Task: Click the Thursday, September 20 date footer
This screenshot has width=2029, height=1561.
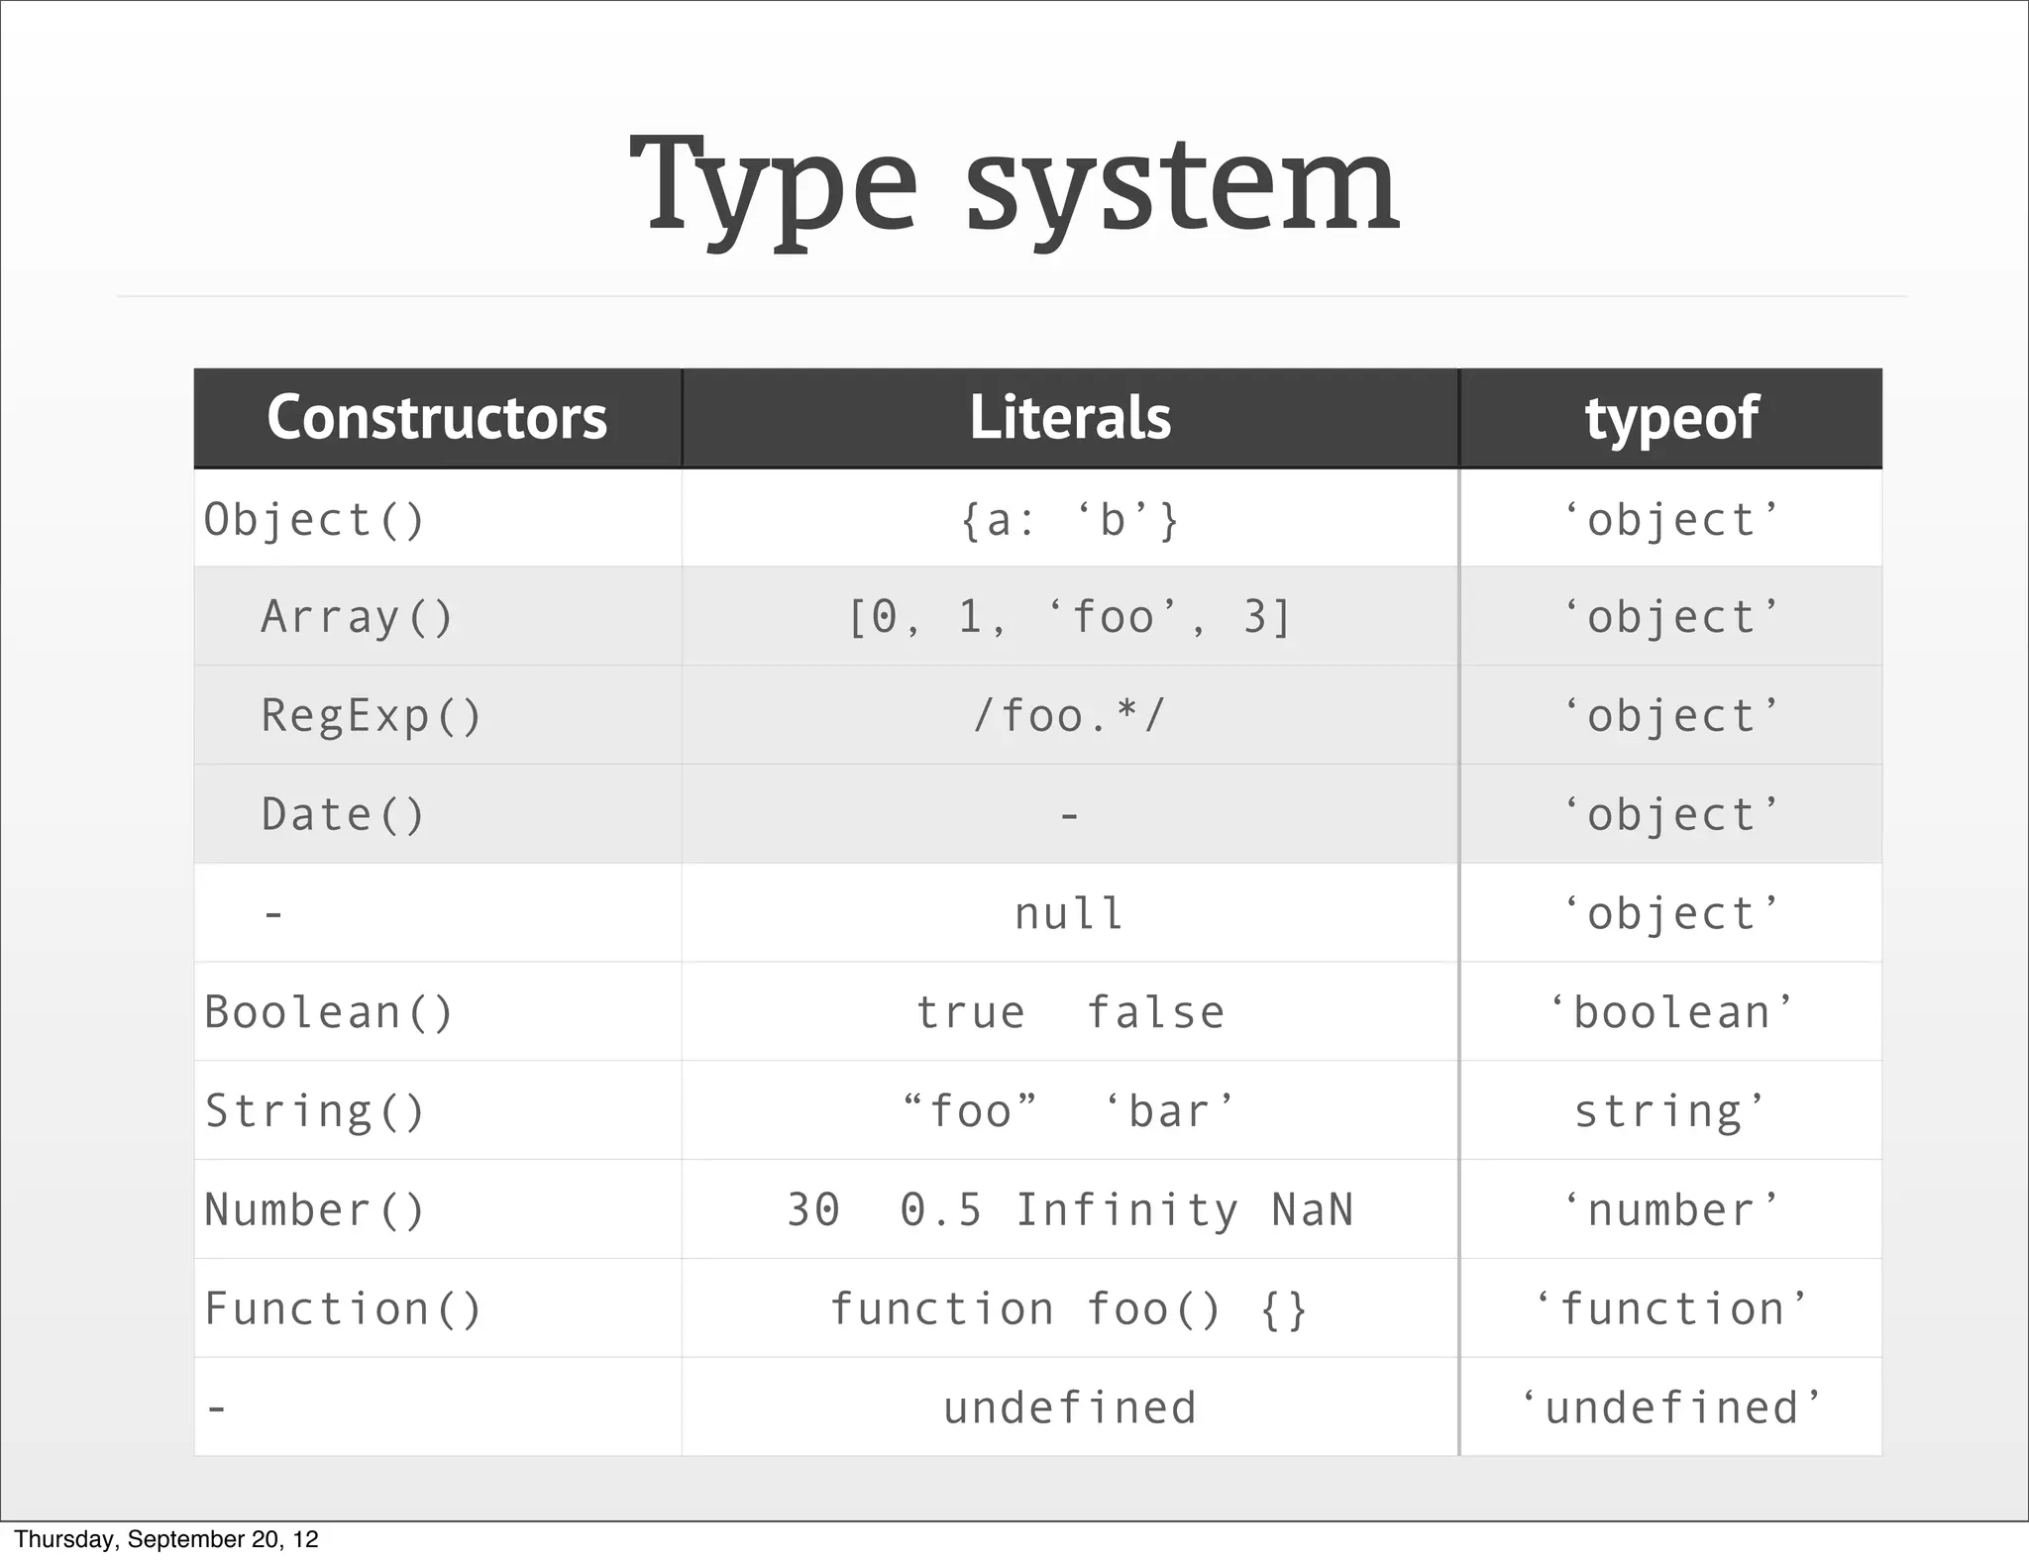Action: 166,1539
